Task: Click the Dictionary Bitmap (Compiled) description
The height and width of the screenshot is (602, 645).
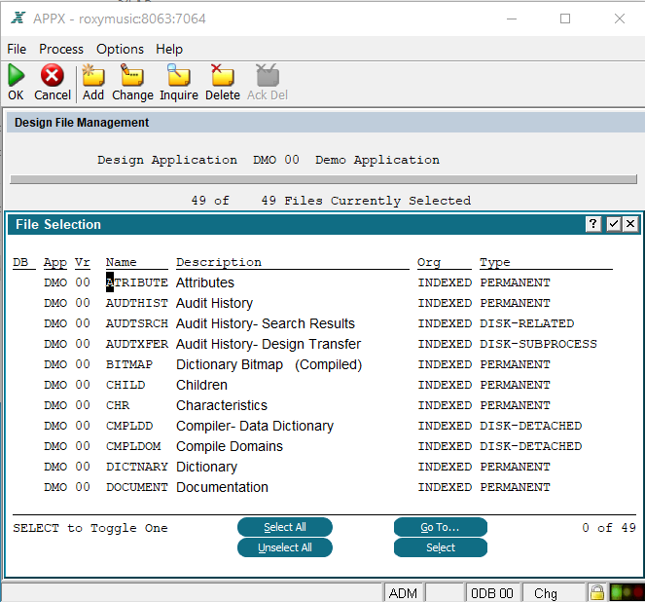Action: click(269, 365)
